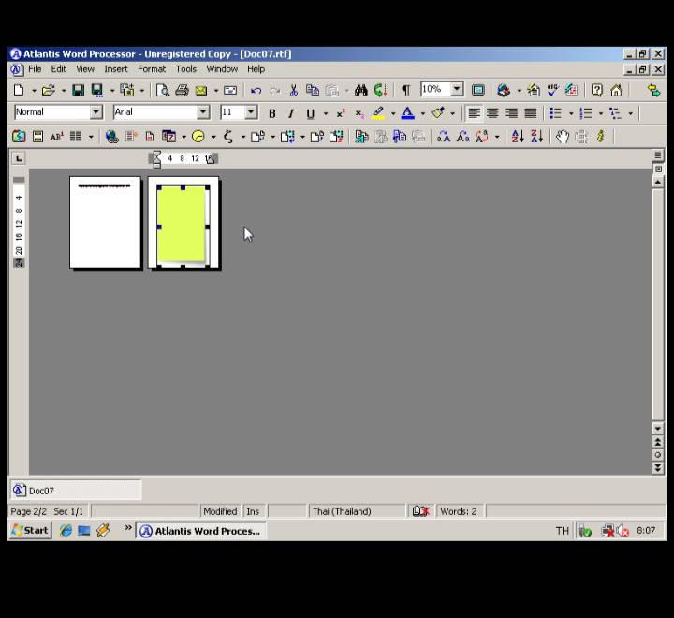
Task: Click the home page house icon
Action: (616, 90)
